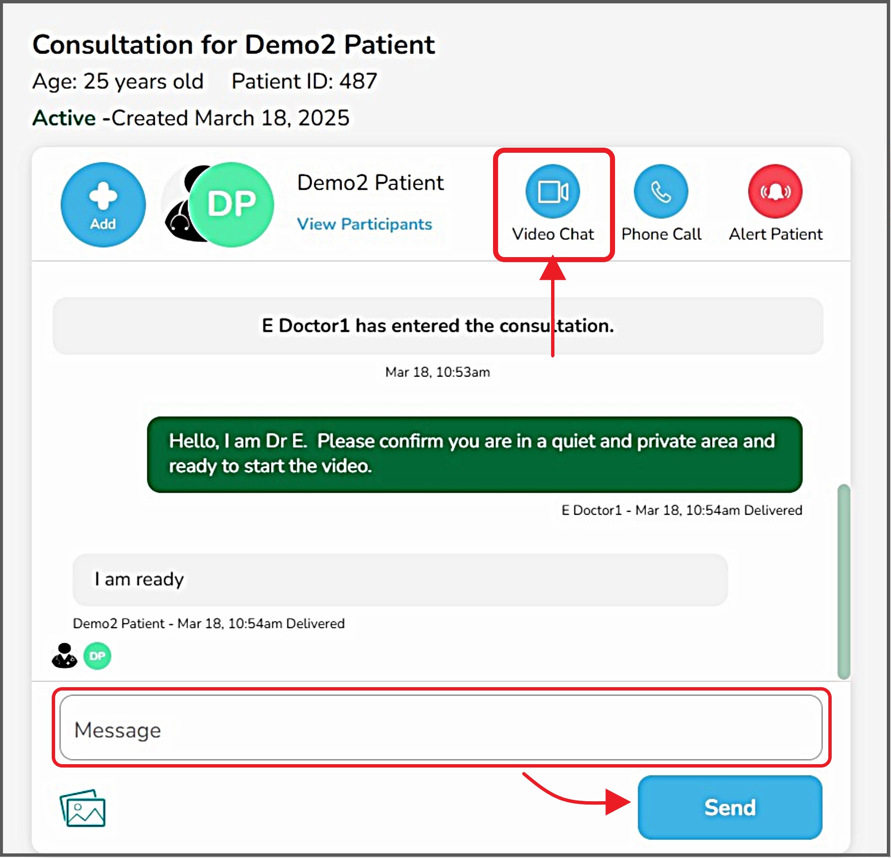Open the image attachment icon
891x858 pixels.
click(x=83, y=808)
